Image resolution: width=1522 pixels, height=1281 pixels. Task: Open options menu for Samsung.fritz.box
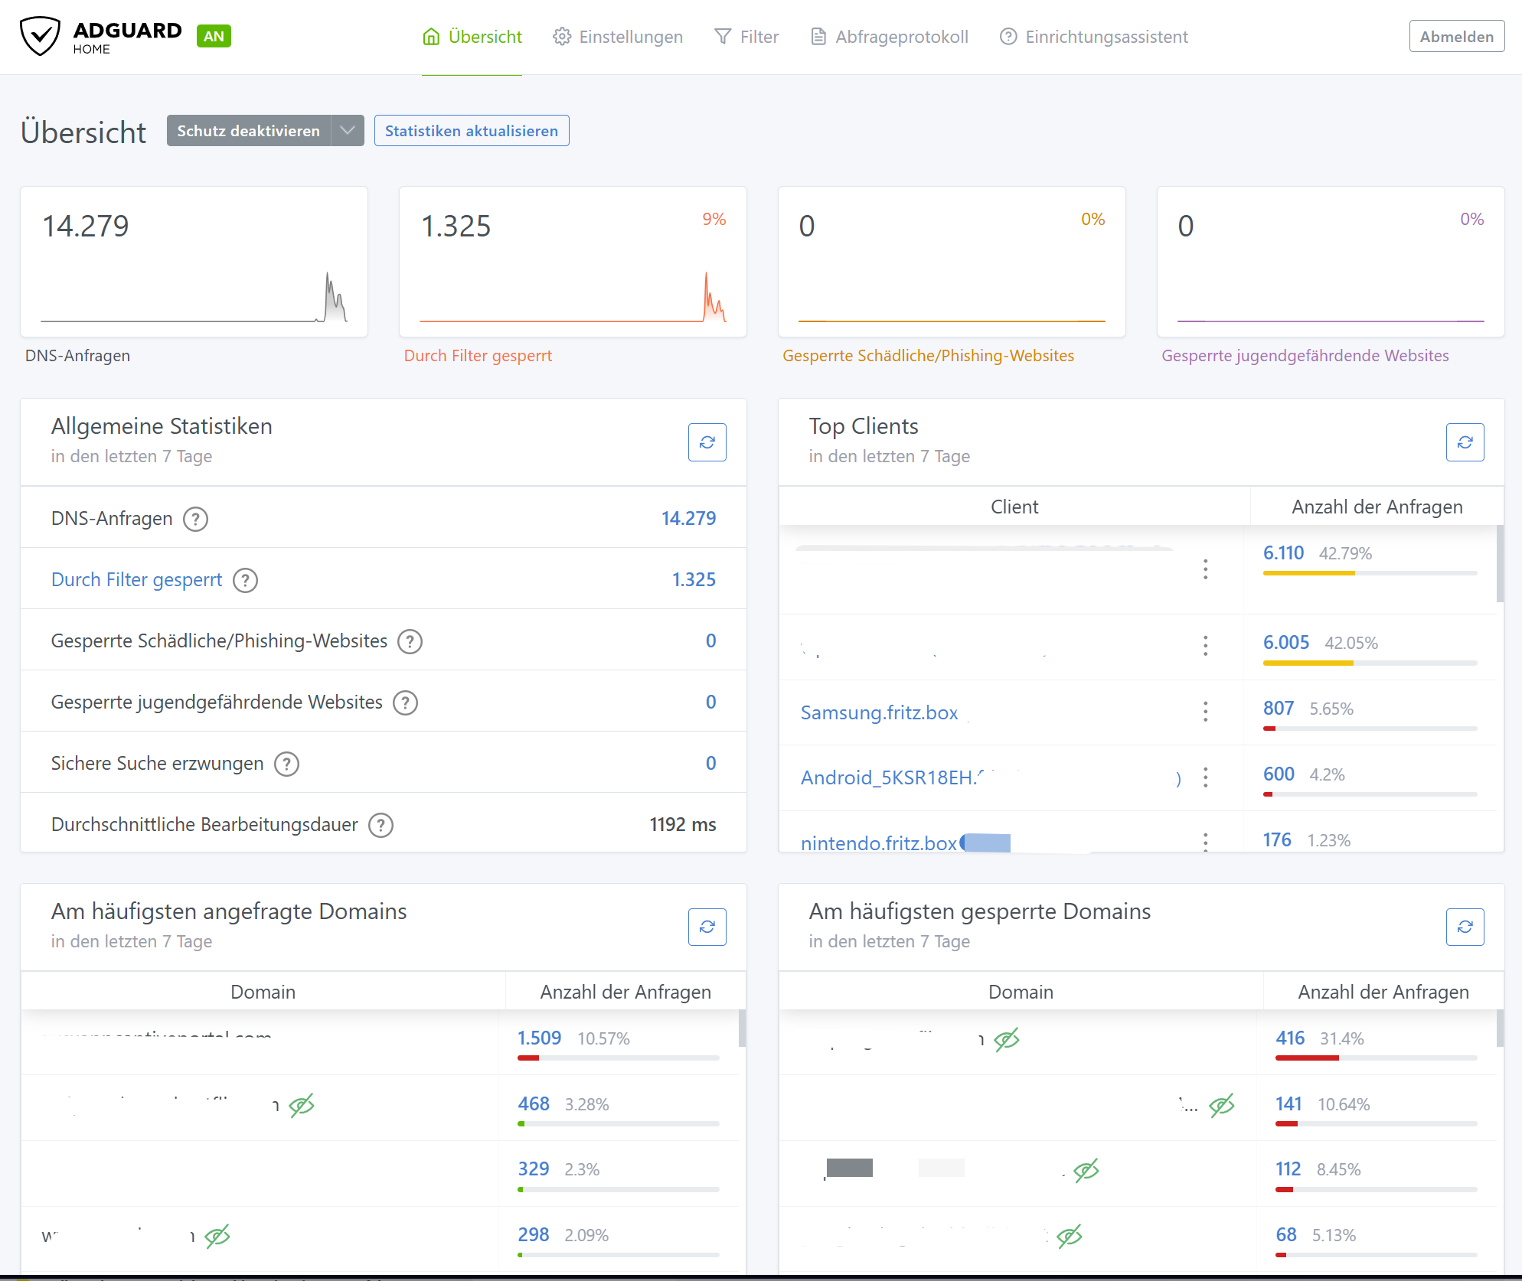pyautogui.click(x=1206, y=712)
